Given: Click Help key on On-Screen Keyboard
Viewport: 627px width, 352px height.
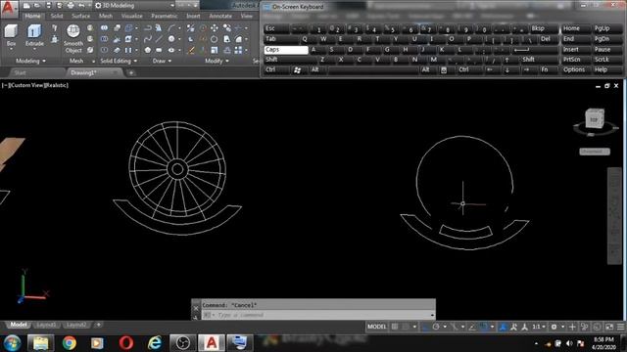Looking at the screenshot, I should [607, 69].
